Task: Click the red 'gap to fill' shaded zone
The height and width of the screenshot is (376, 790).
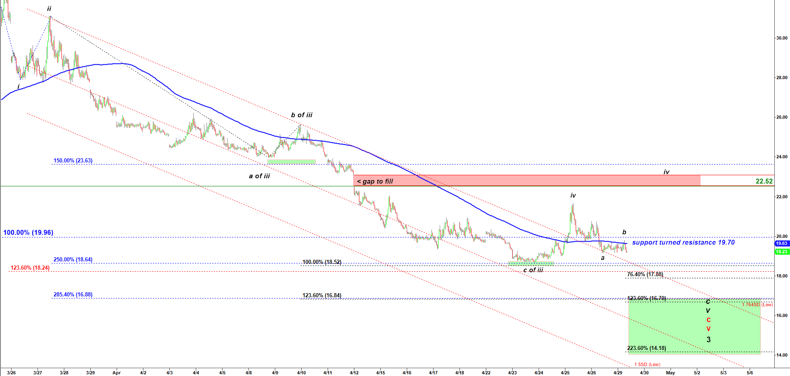Action: coord(527,181)
